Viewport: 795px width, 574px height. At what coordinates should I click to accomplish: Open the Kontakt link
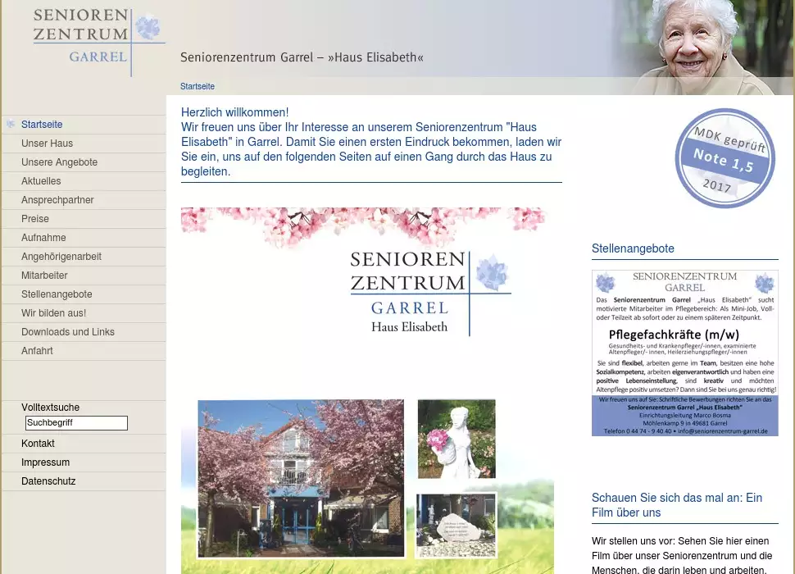pyautogui.click(x=38, y=444)
